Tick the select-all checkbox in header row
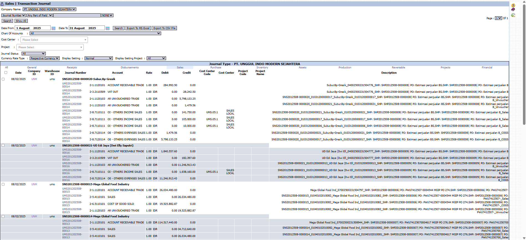This screenshot has height=240, width=526. [x=6, y=73]
